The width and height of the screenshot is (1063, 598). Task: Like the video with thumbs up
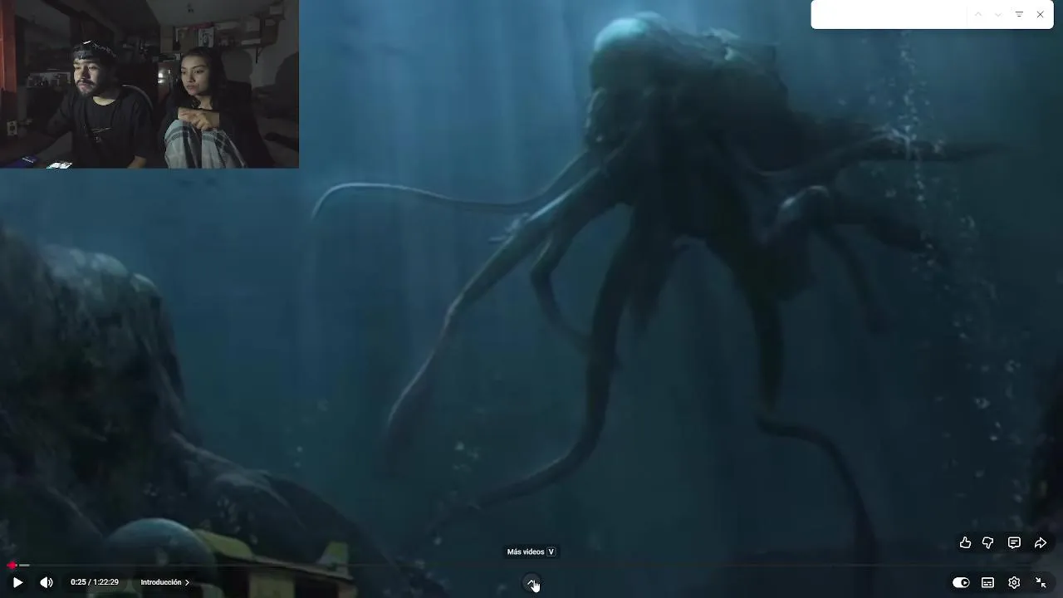point(965,542)
